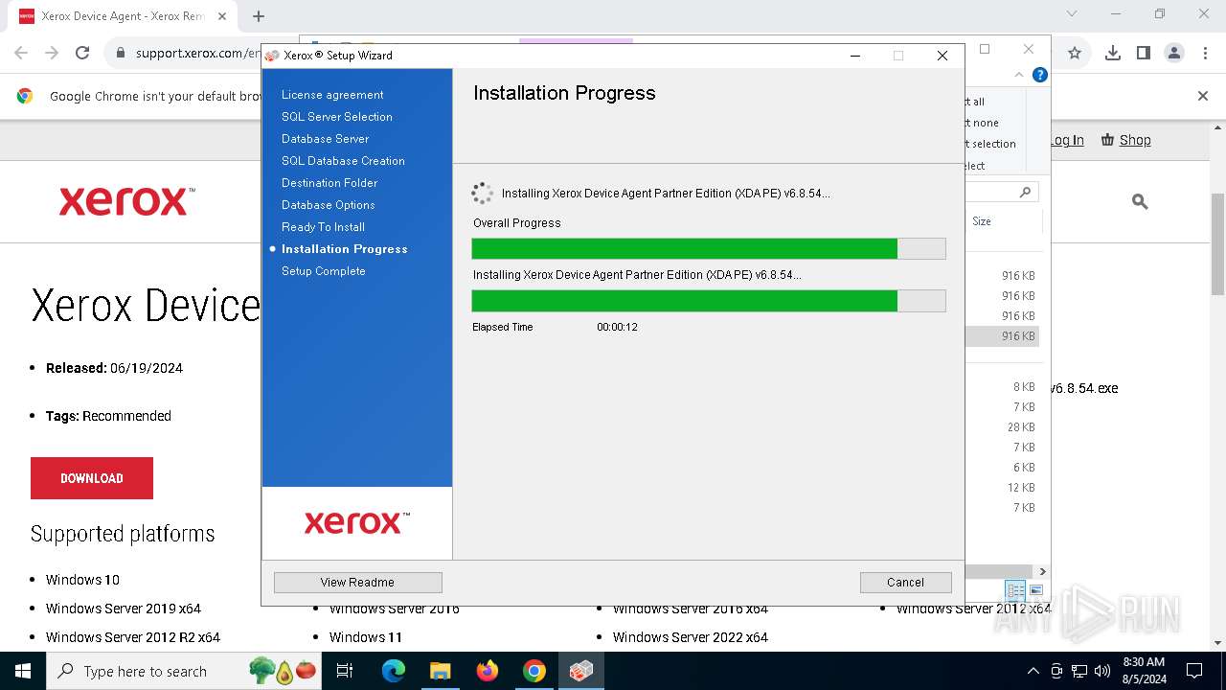Screen dimensions: 1226x690
Task: Click the red DOWNLOAD button
Action: (92, 478)
